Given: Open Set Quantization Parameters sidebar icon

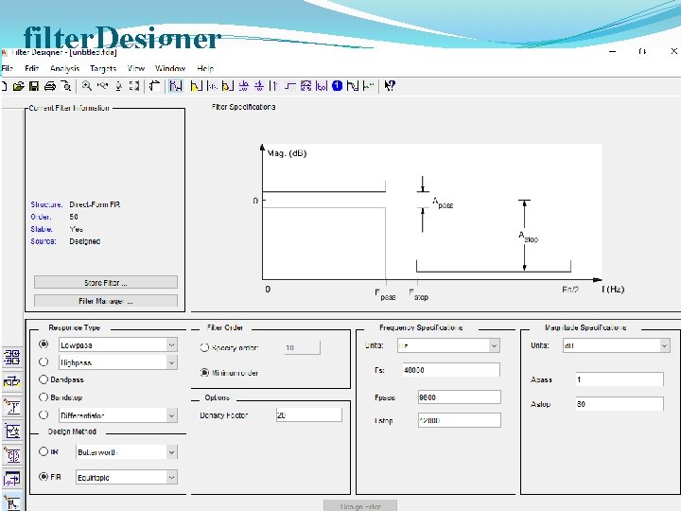Looking at the screenshot, I should (x=12, y=407).
